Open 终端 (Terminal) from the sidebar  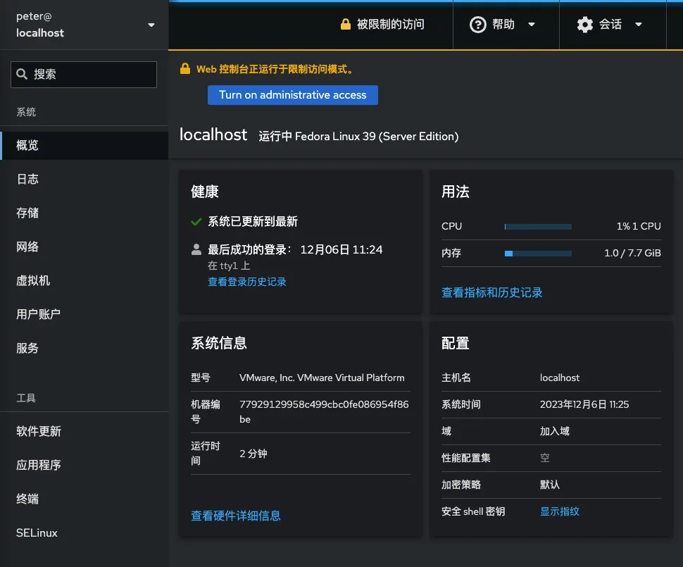27,499
